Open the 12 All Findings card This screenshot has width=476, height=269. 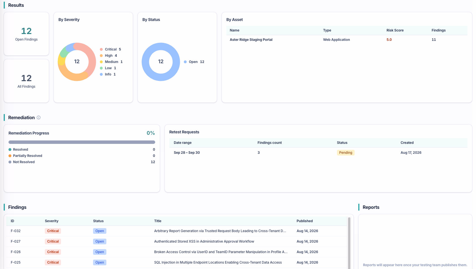(x=26, y=81)
